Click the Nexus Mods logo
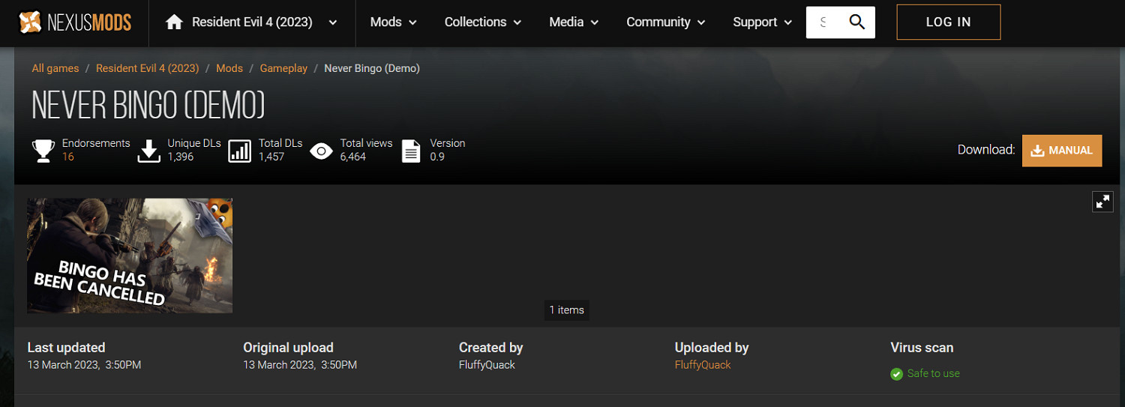 tap(74, 22)
